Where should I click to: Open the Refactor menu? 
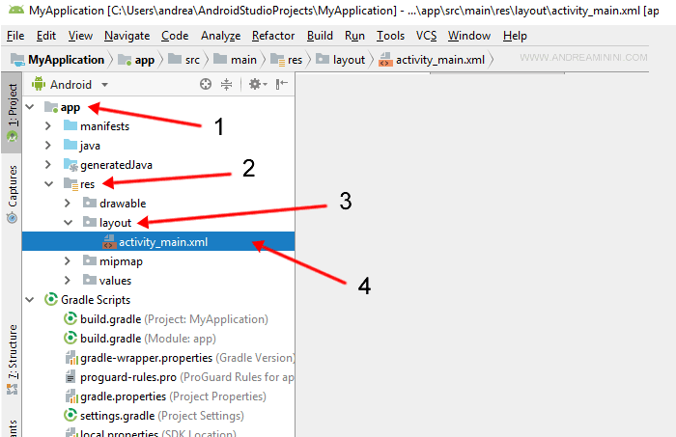coord(273,36)
